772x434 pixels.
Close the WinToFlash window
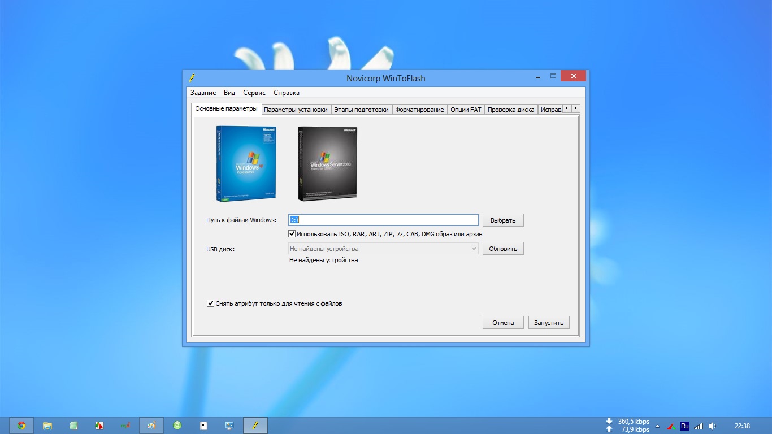pos(574,76)
